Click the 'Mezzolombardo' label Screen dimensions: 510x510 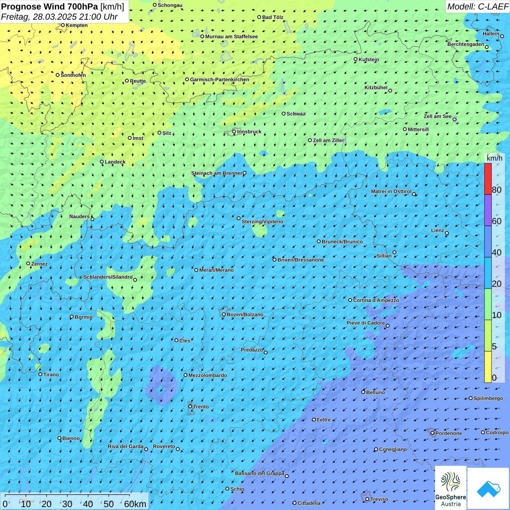[208, 375]
